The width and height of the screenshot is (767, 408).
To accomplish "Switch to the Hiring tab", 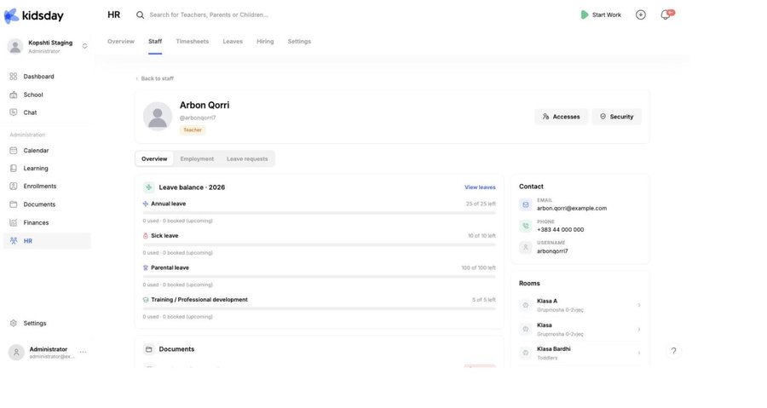I will tap(265, 42).
